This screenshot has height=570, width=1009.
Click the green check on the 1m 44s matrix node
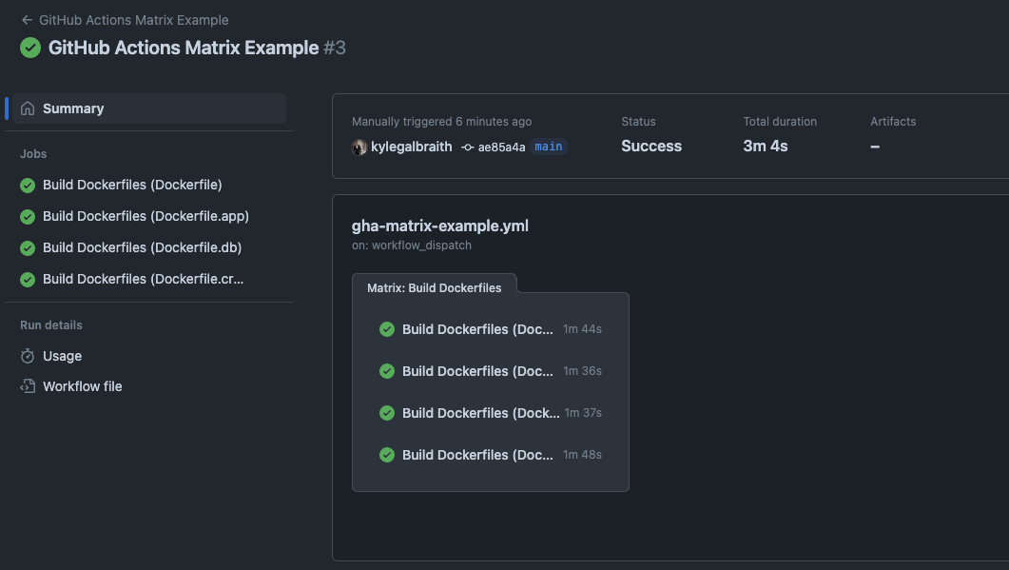387,329
